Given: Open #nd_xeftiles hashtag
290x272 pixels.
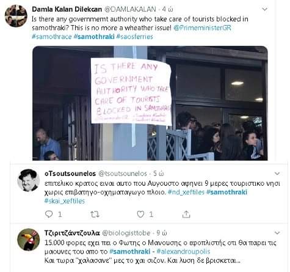Looking at the screenshot, I should click(186, 192).
